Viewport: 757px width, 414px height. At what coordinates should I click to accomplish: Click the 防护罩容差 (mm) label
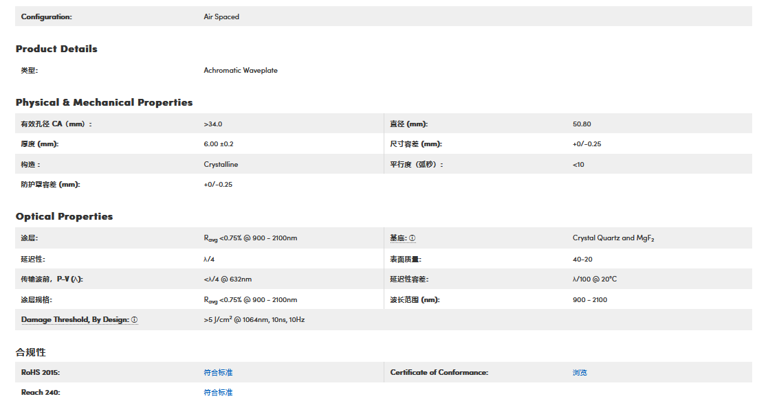click(51, 184)
